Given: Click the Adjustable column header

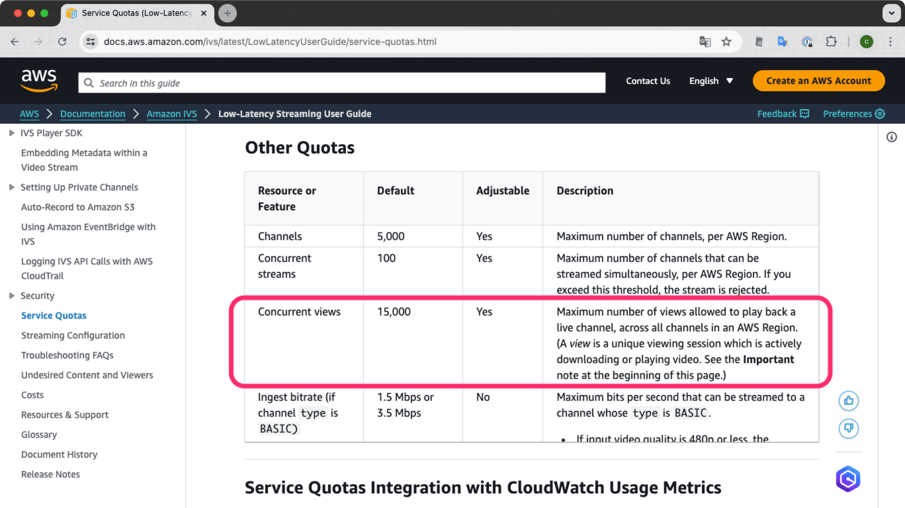Looking at the screenshot, I should pos(502,191).
